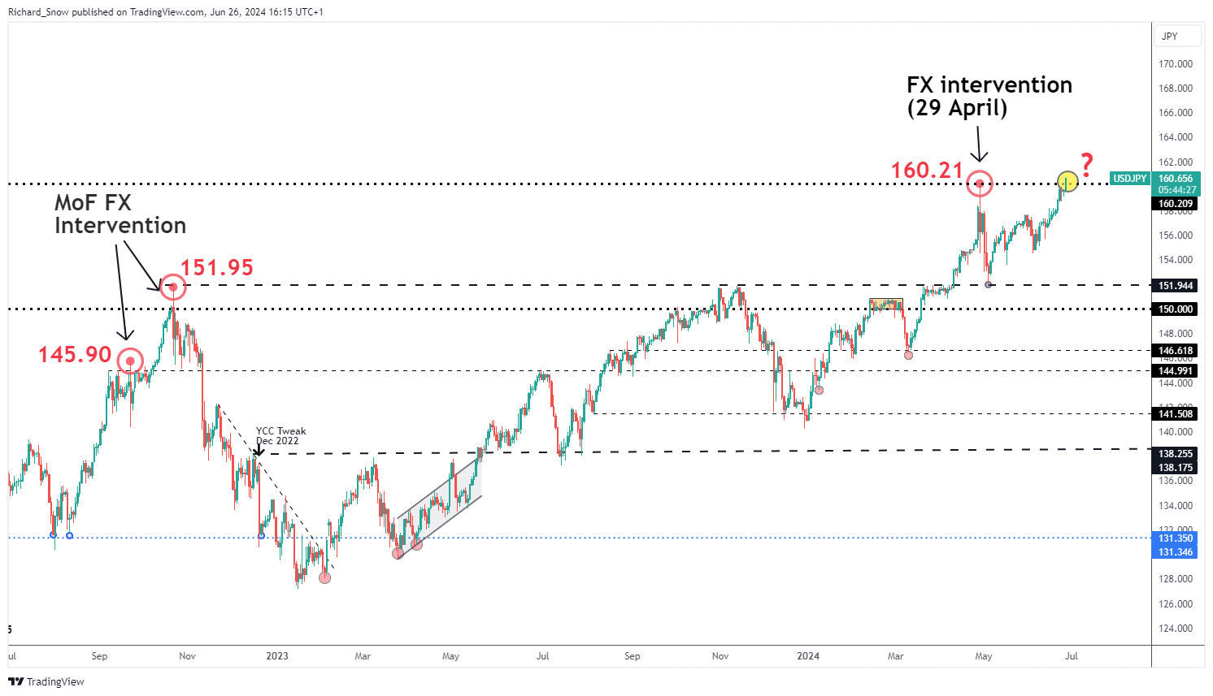Select the 'FX intervention (29 April)' annotation
Screen dimensions: 1213x696
[989, 97]
